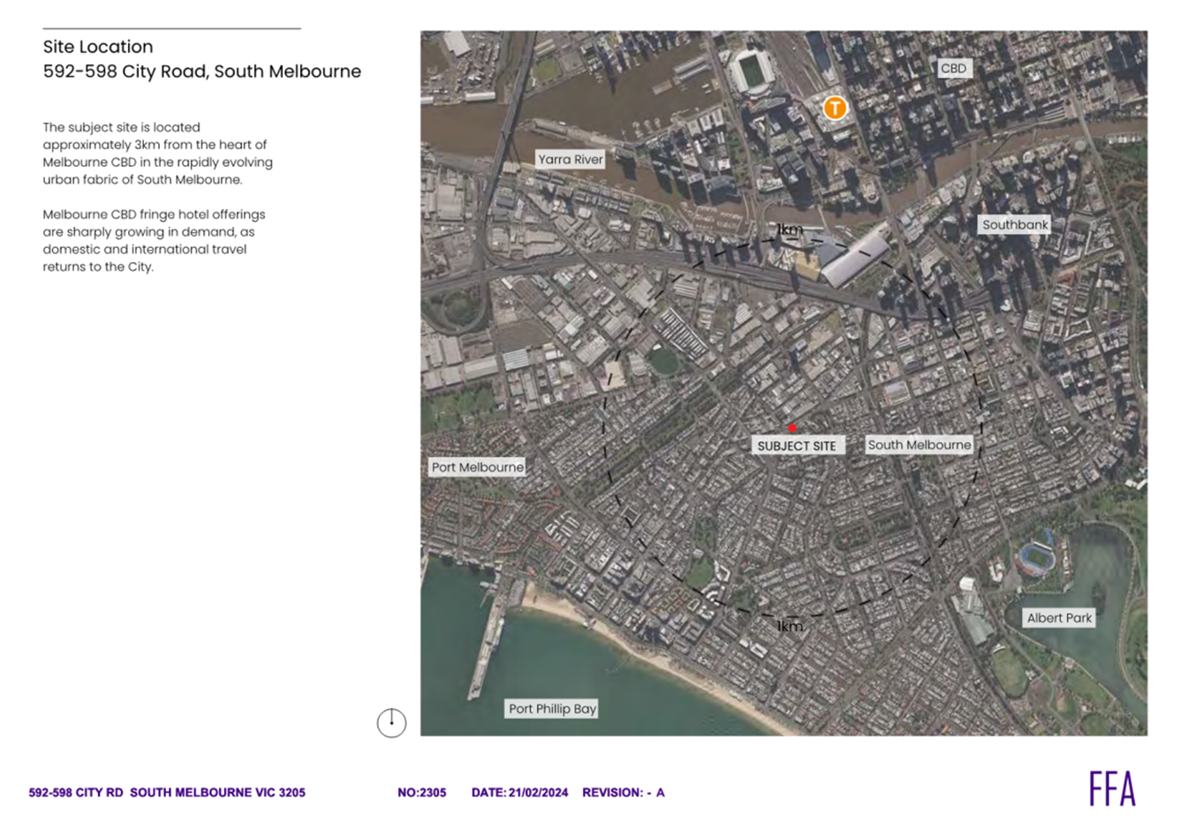This screenshot has width=1188, height=830.
Task: Select the South Melbourne map label
Action: (919, 445)
